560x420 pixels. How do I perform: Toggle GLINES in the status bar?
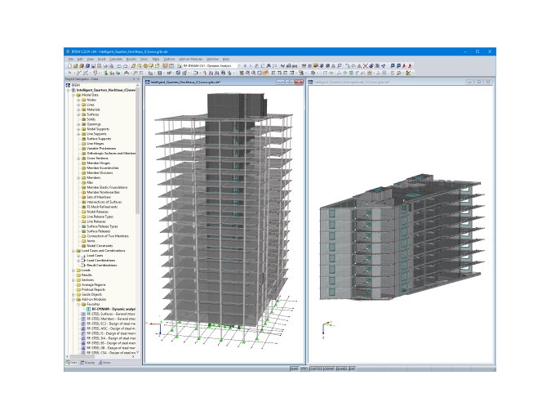tap(342, 369)
